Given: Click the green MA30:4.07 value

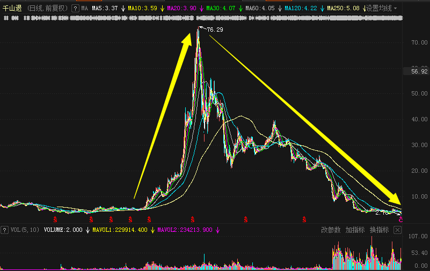Looking at the screenshot, I should [221, 9].
